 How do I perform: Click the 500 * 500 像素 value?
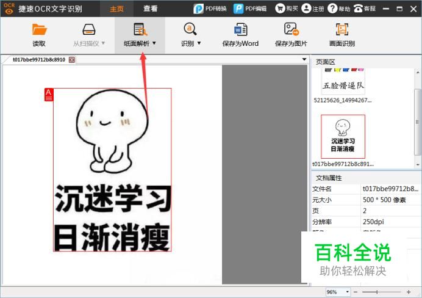[384, 200]
